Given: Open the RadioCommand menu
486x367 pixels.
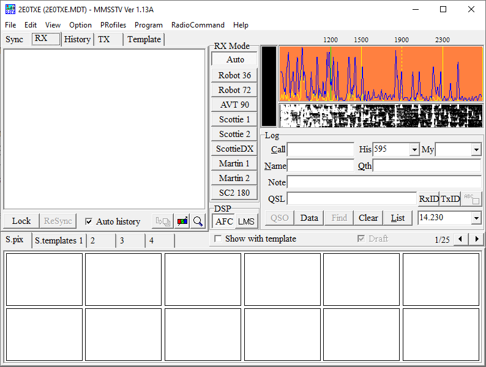Looking at the screenshot, I should (x=198, y=25).
